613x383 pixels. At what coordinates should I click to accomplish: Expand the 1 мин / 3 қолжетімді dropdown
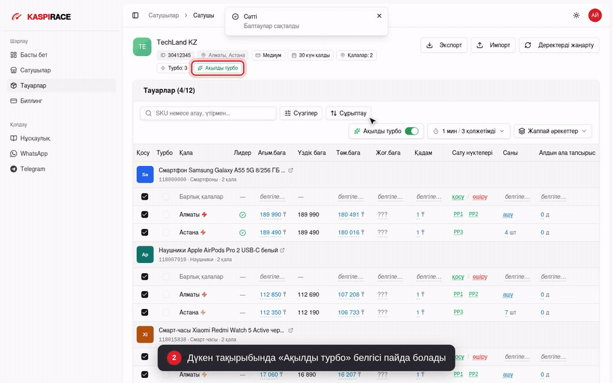(468, 131)
